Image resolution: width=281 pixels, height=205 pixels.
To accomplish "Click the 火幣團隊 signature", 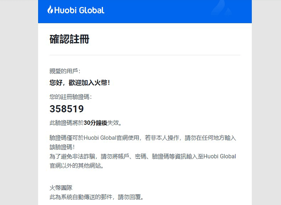I will pos(61,188).
